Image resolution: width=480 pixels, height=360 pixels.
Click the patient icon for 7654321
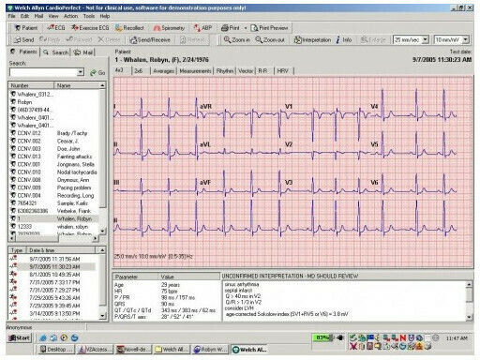coord(13,203)
